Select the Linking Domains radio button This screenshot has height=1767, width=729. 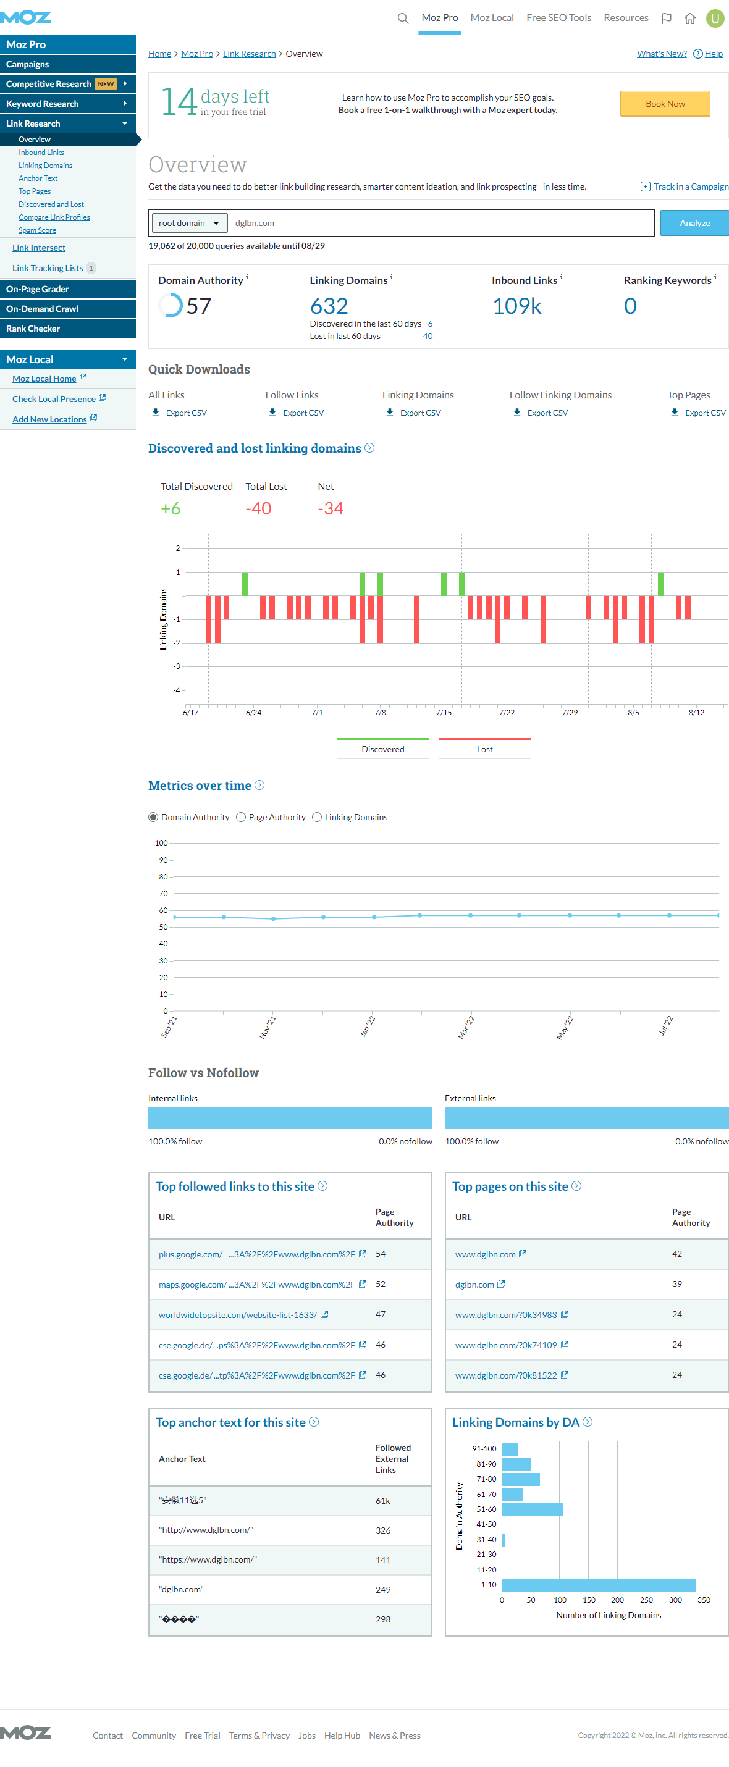317,817
